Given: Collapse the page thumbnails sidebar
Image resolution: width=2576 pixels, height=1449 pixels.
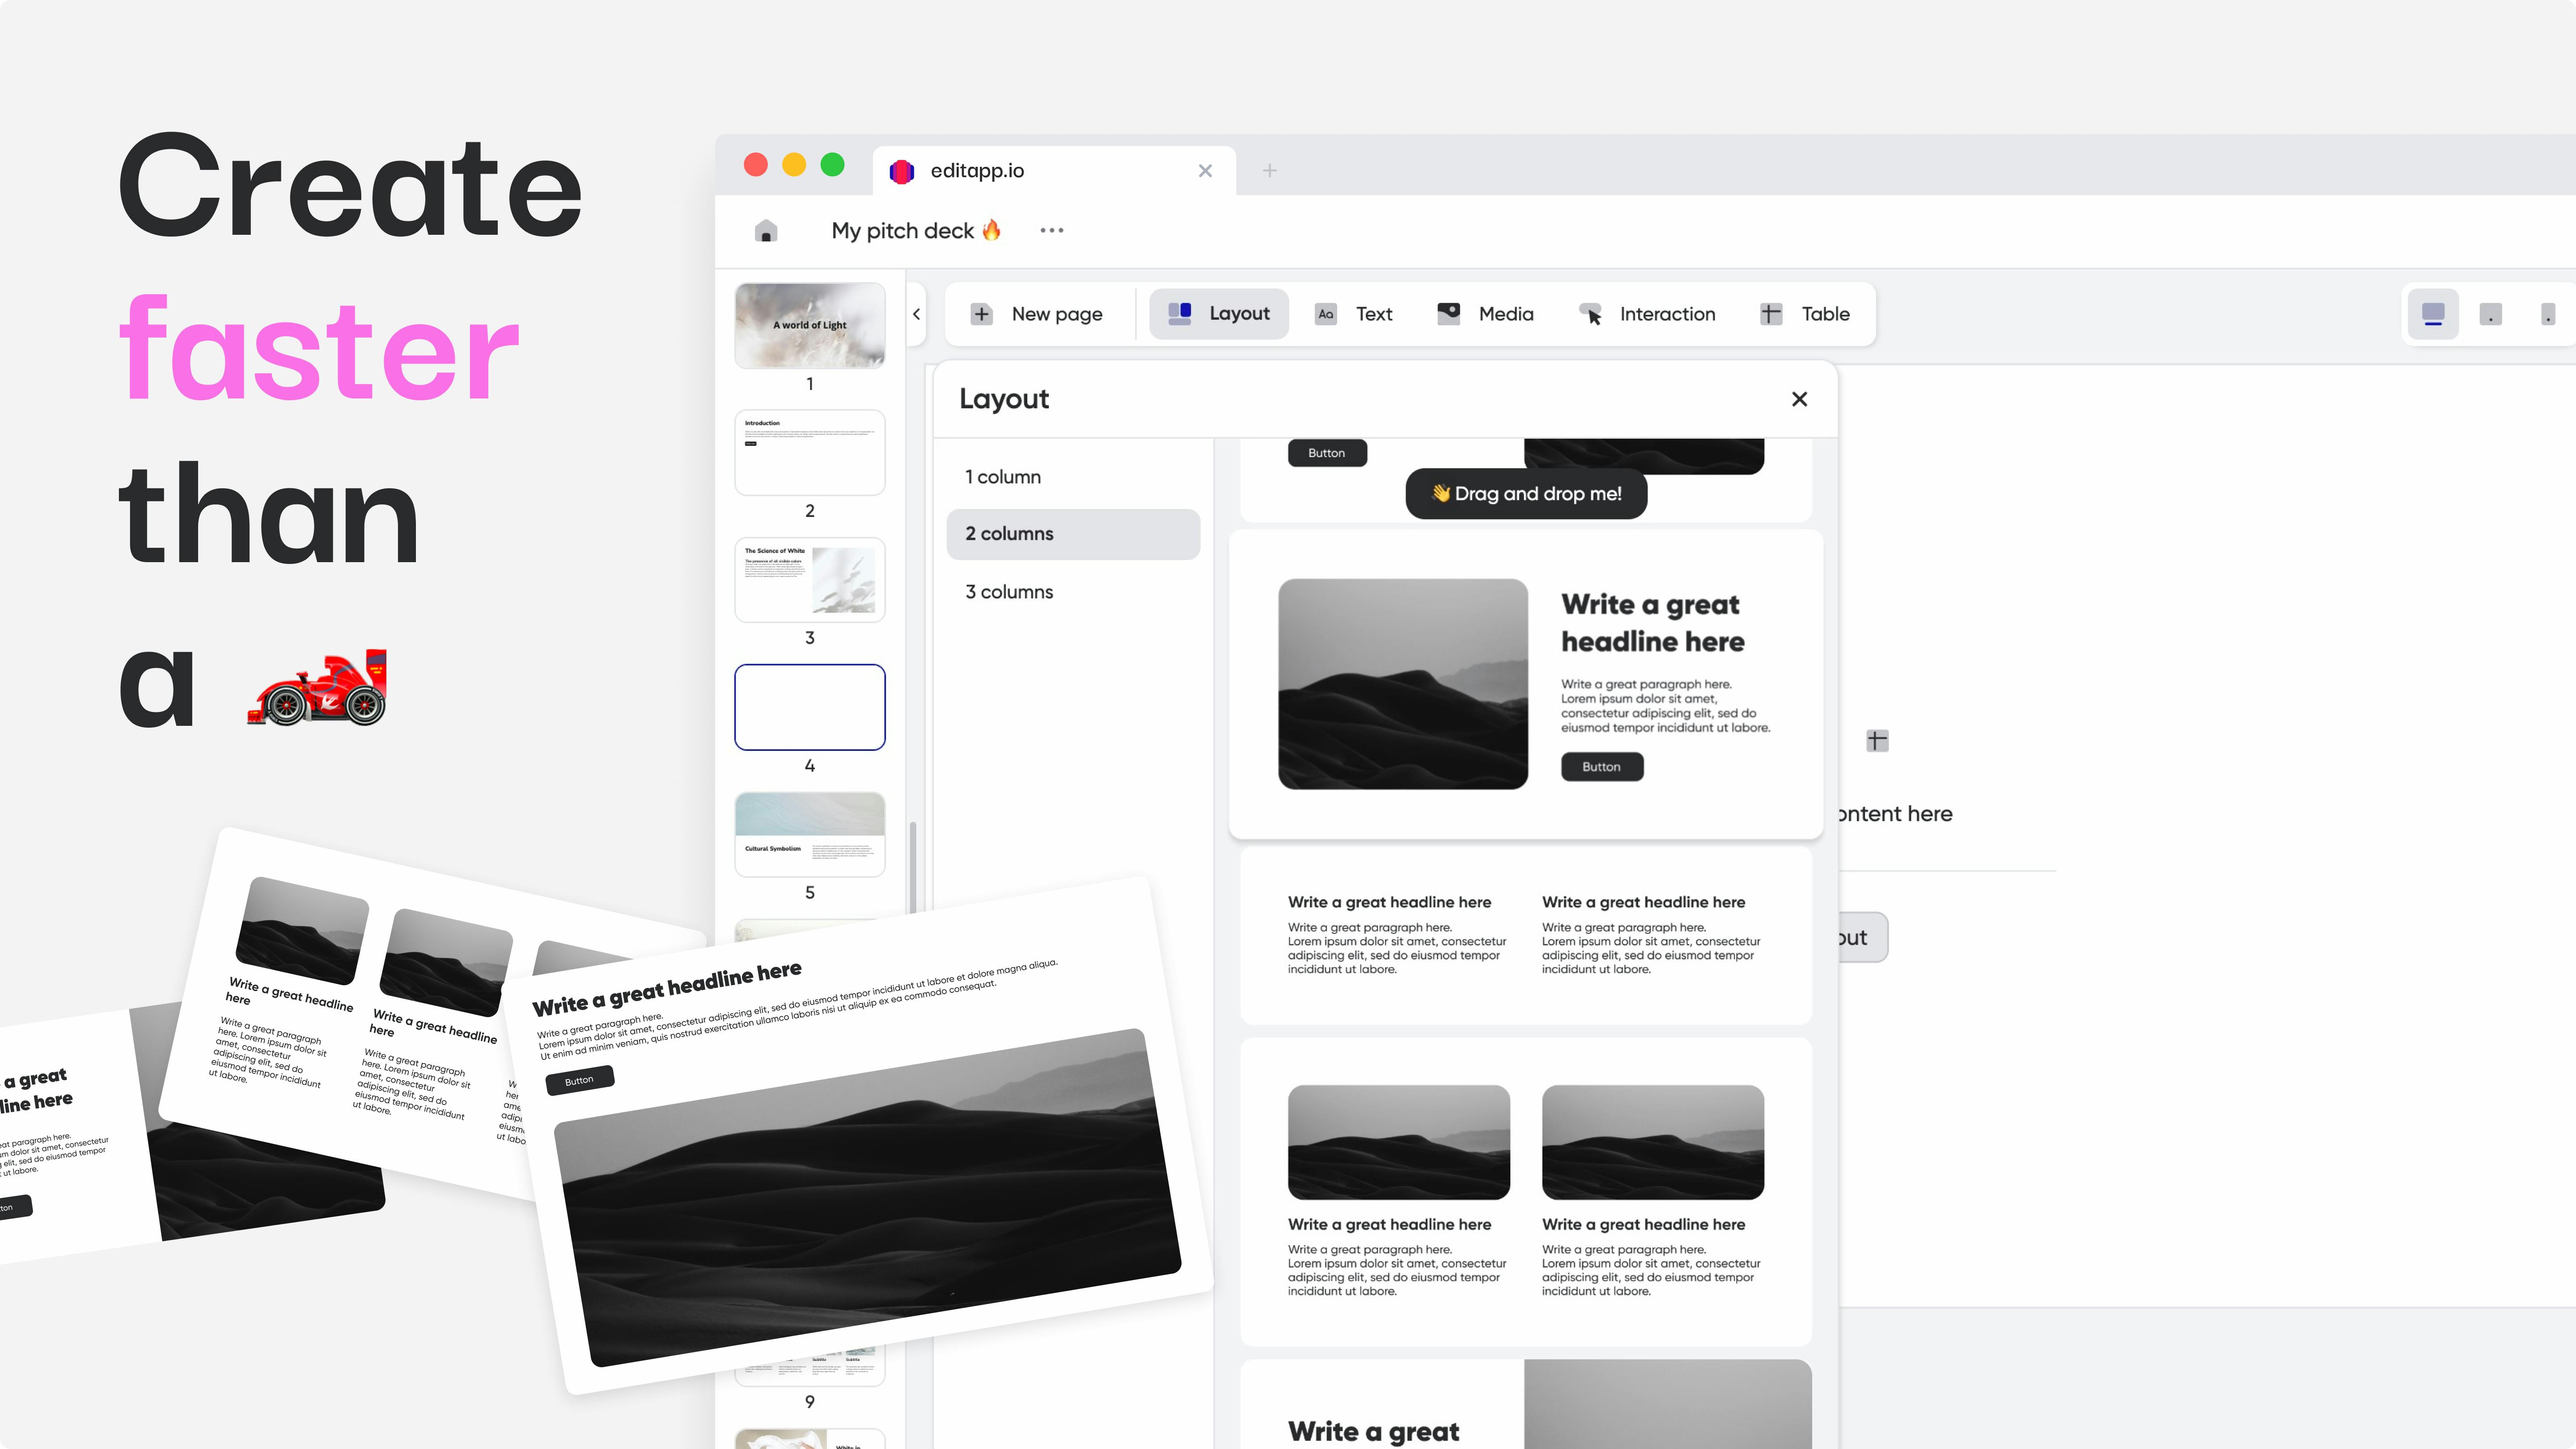Looking at the screenshot, I should tap(916, 314).
